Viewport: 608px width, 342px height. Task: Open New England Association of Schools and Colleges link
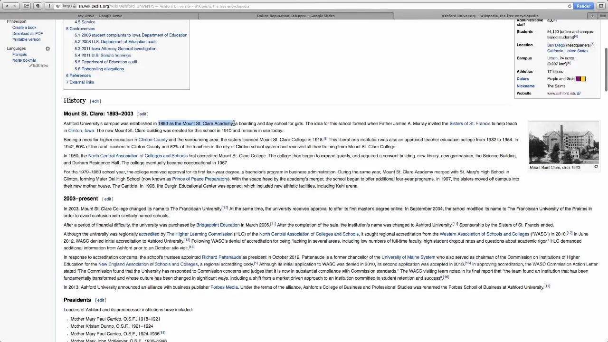(x=148, y=264)
